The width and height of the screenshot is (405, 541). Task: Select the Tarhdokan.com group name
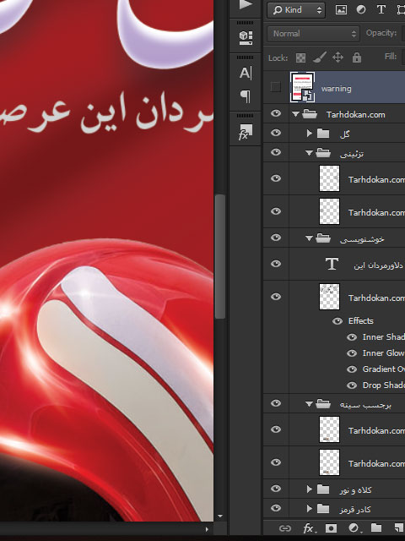pos(356,115)
